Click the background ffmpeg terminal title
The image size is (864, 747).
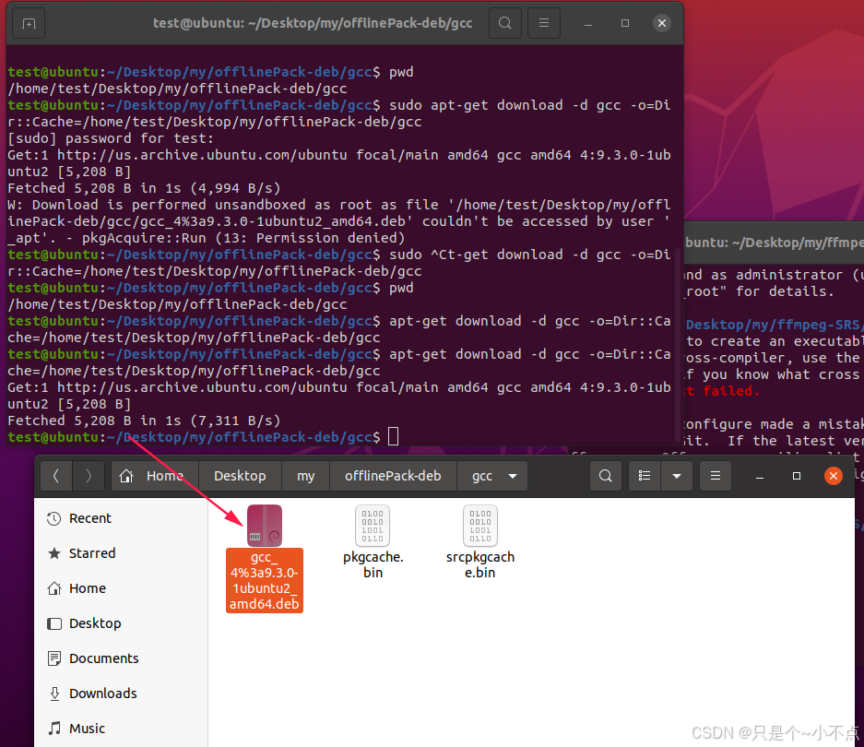(x=773, y=243)
